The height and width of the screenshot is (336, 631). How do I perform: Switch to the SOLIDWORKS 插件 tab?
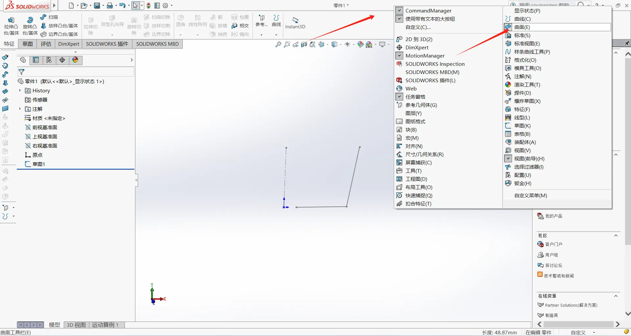[107, 44]
